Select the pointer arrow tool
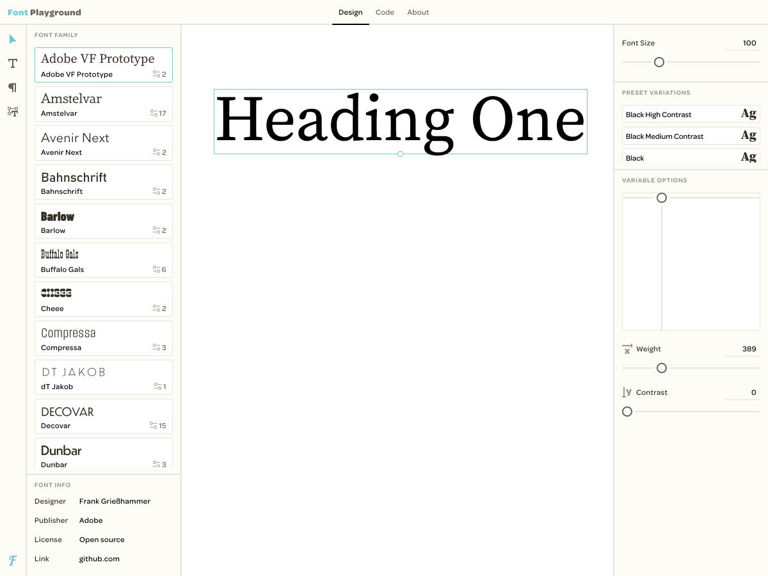The width and height of the screenshot is (768, 576). tap(13, 40)
